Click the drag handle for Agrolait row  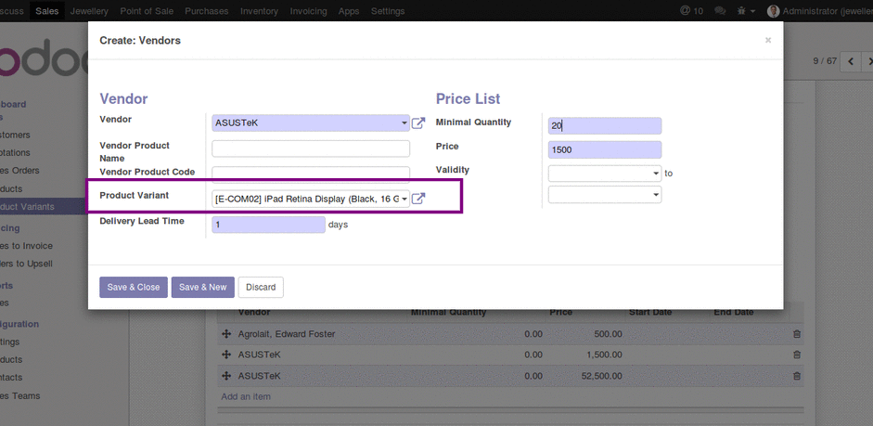coord(225,334)
